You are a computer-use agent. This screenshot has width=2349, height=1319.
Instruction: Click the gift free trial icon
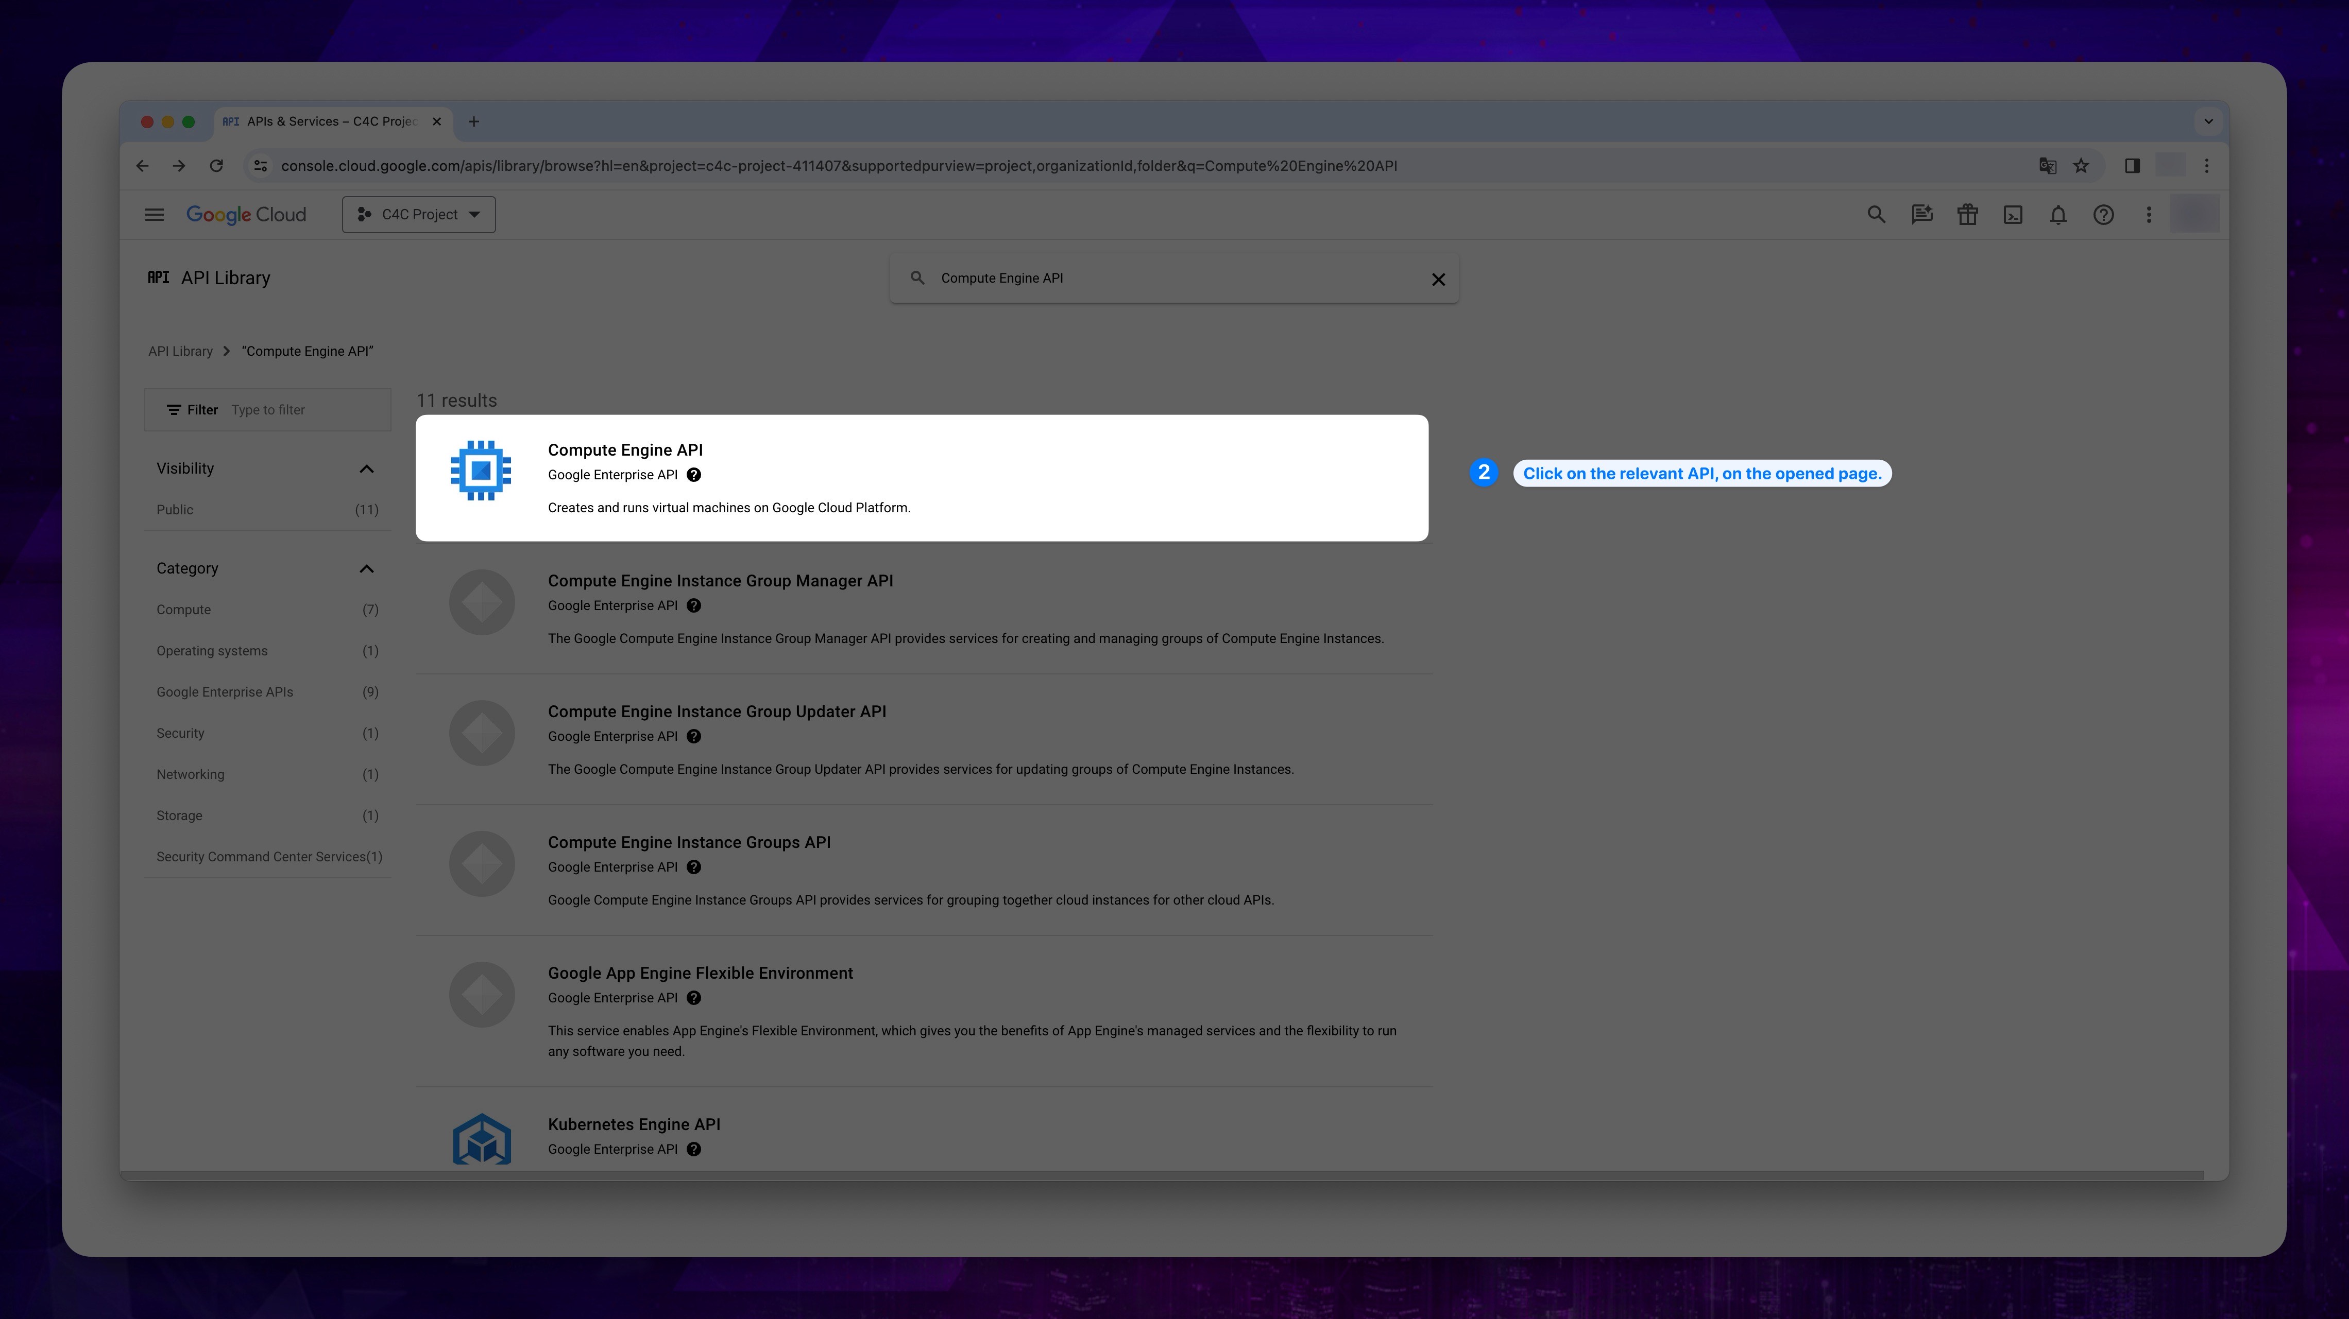pyautogui.click(x=1967, y=214)
